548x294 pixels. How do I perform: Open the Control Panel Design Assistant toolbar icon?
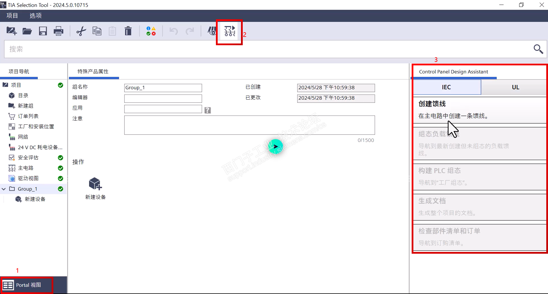click(230, 31)
